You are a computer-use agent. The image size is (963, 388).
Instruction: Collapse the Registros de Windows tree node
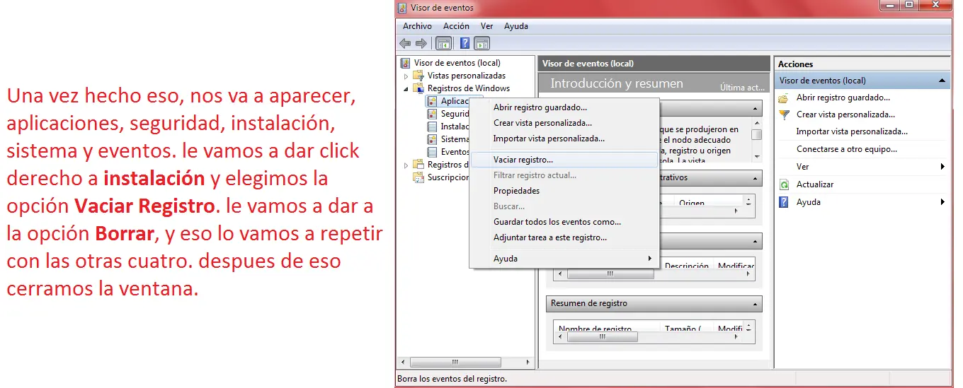pos(406,88)
